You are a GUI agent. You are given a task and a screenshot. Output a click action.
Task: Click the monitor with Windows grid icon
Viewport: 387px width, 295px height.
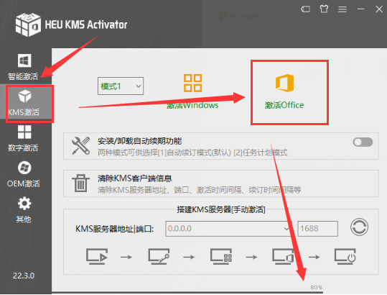click(x=221, y=256)
